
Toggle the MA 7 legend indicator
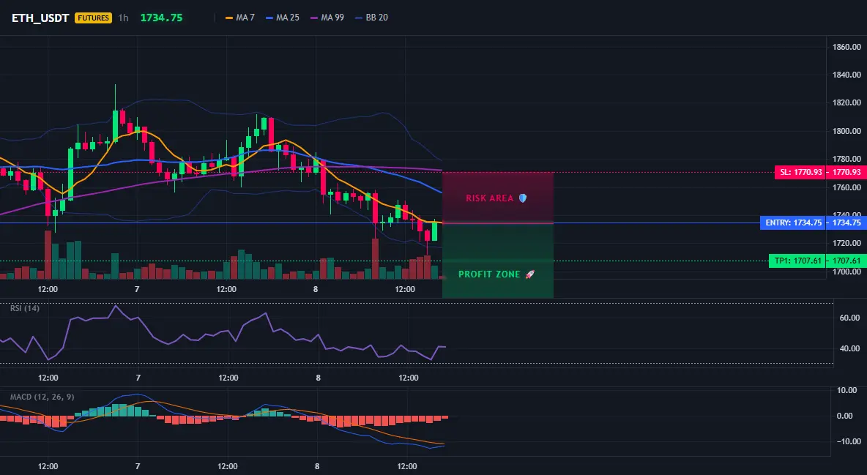240,18
